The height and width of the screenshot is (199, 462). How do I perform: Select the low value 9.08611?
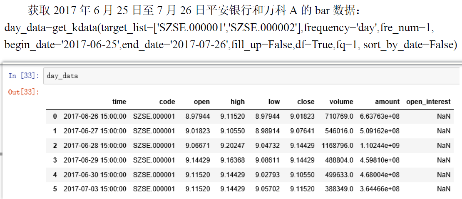click(268, 160)
